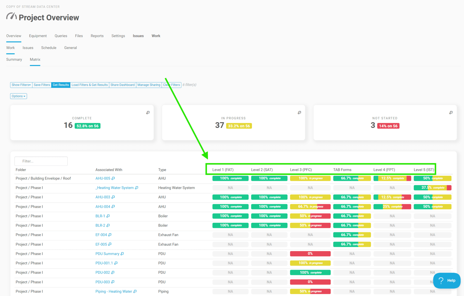Open external link icon next to PDU-003
The height and width of the screenshot is (296, 464).
tap(113, 282)
